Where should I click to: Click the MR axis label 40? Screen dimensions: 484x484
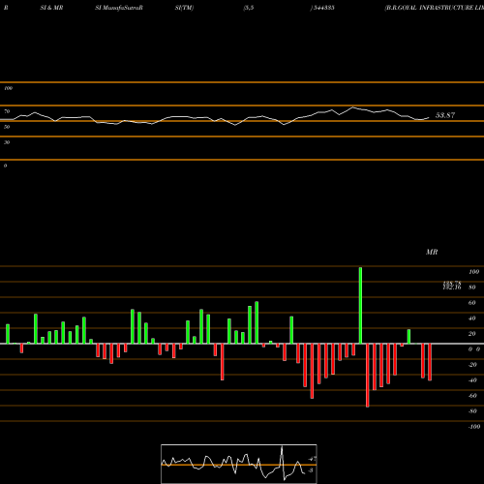[x=472, y=318]
